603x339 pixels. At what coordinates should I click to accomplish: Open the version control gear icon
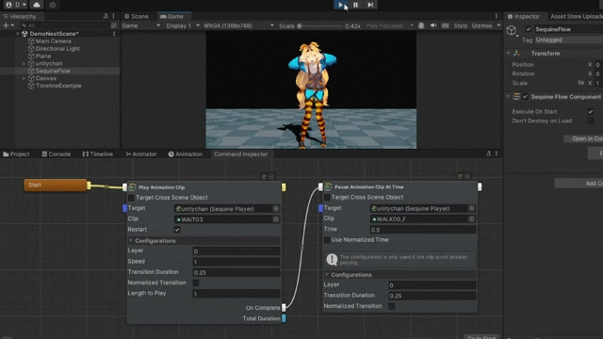pos(53,5)
